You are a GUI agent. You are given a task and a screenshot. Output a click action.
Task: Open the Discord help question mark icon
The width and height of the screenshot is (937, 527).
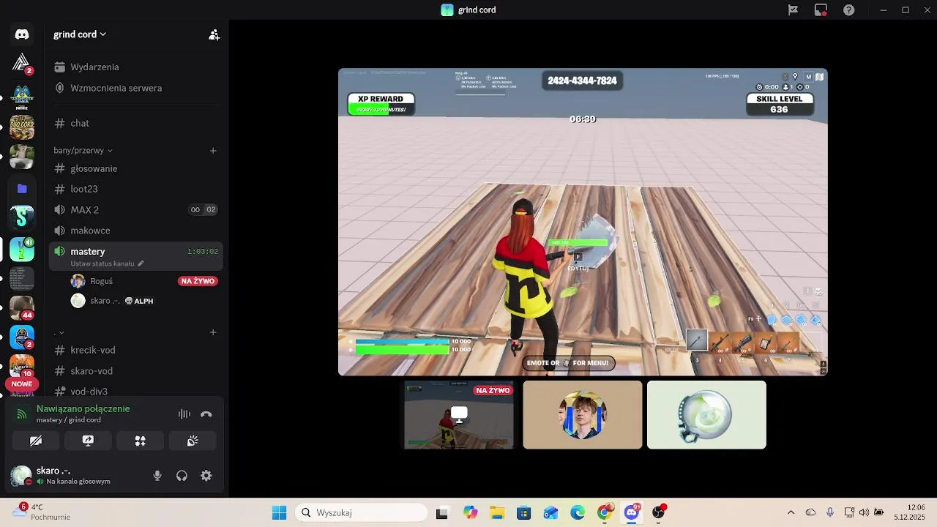[x=849, y=10]
